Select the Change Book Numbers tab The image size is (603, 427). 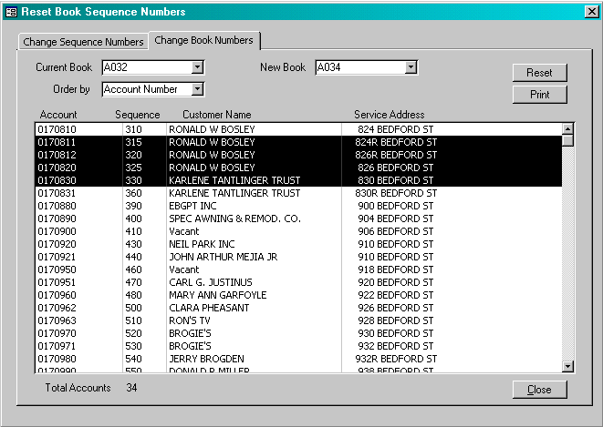click(x=203, y=41)
